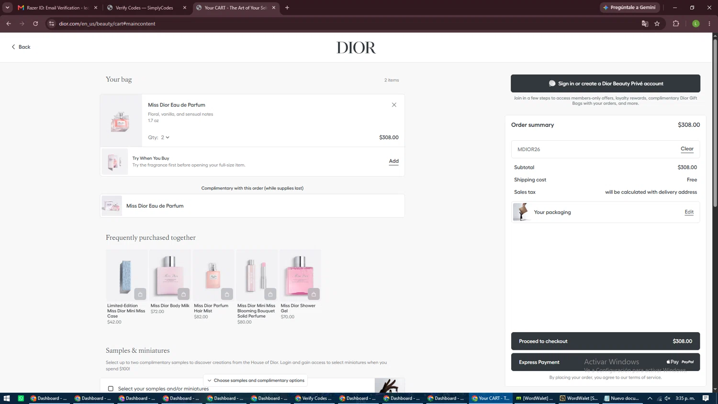Click the Free shipping cost value
The height and width of the screenshot is (404, 718).
click(692, 180)
